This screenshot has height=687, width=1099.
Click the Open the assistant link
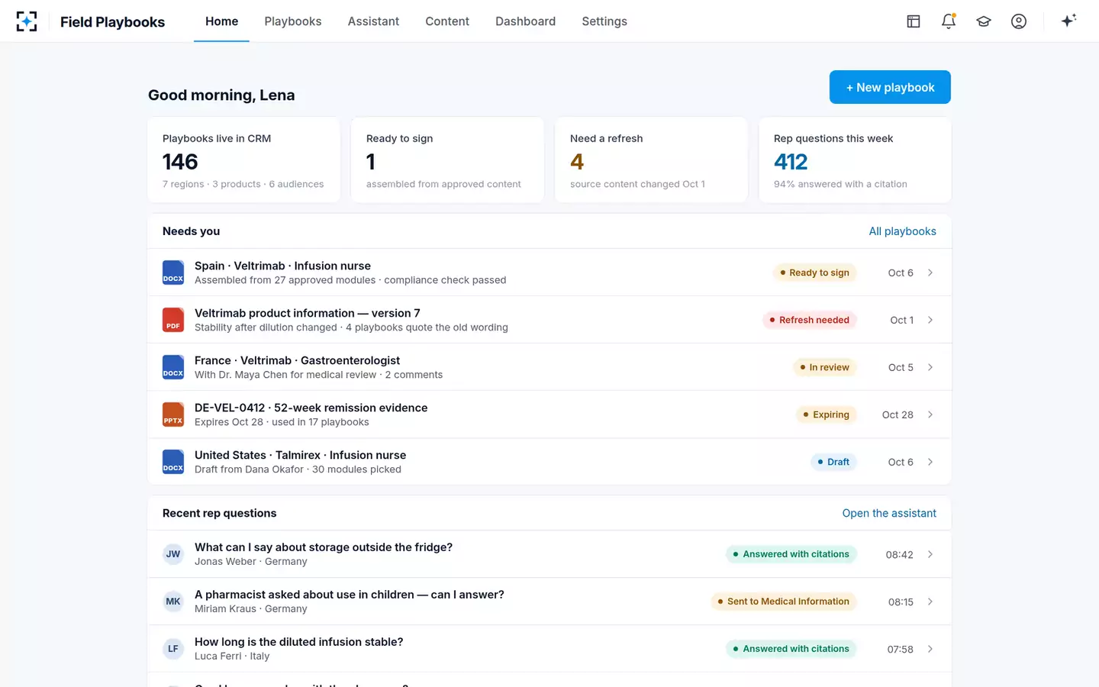(x=889, y=513)
